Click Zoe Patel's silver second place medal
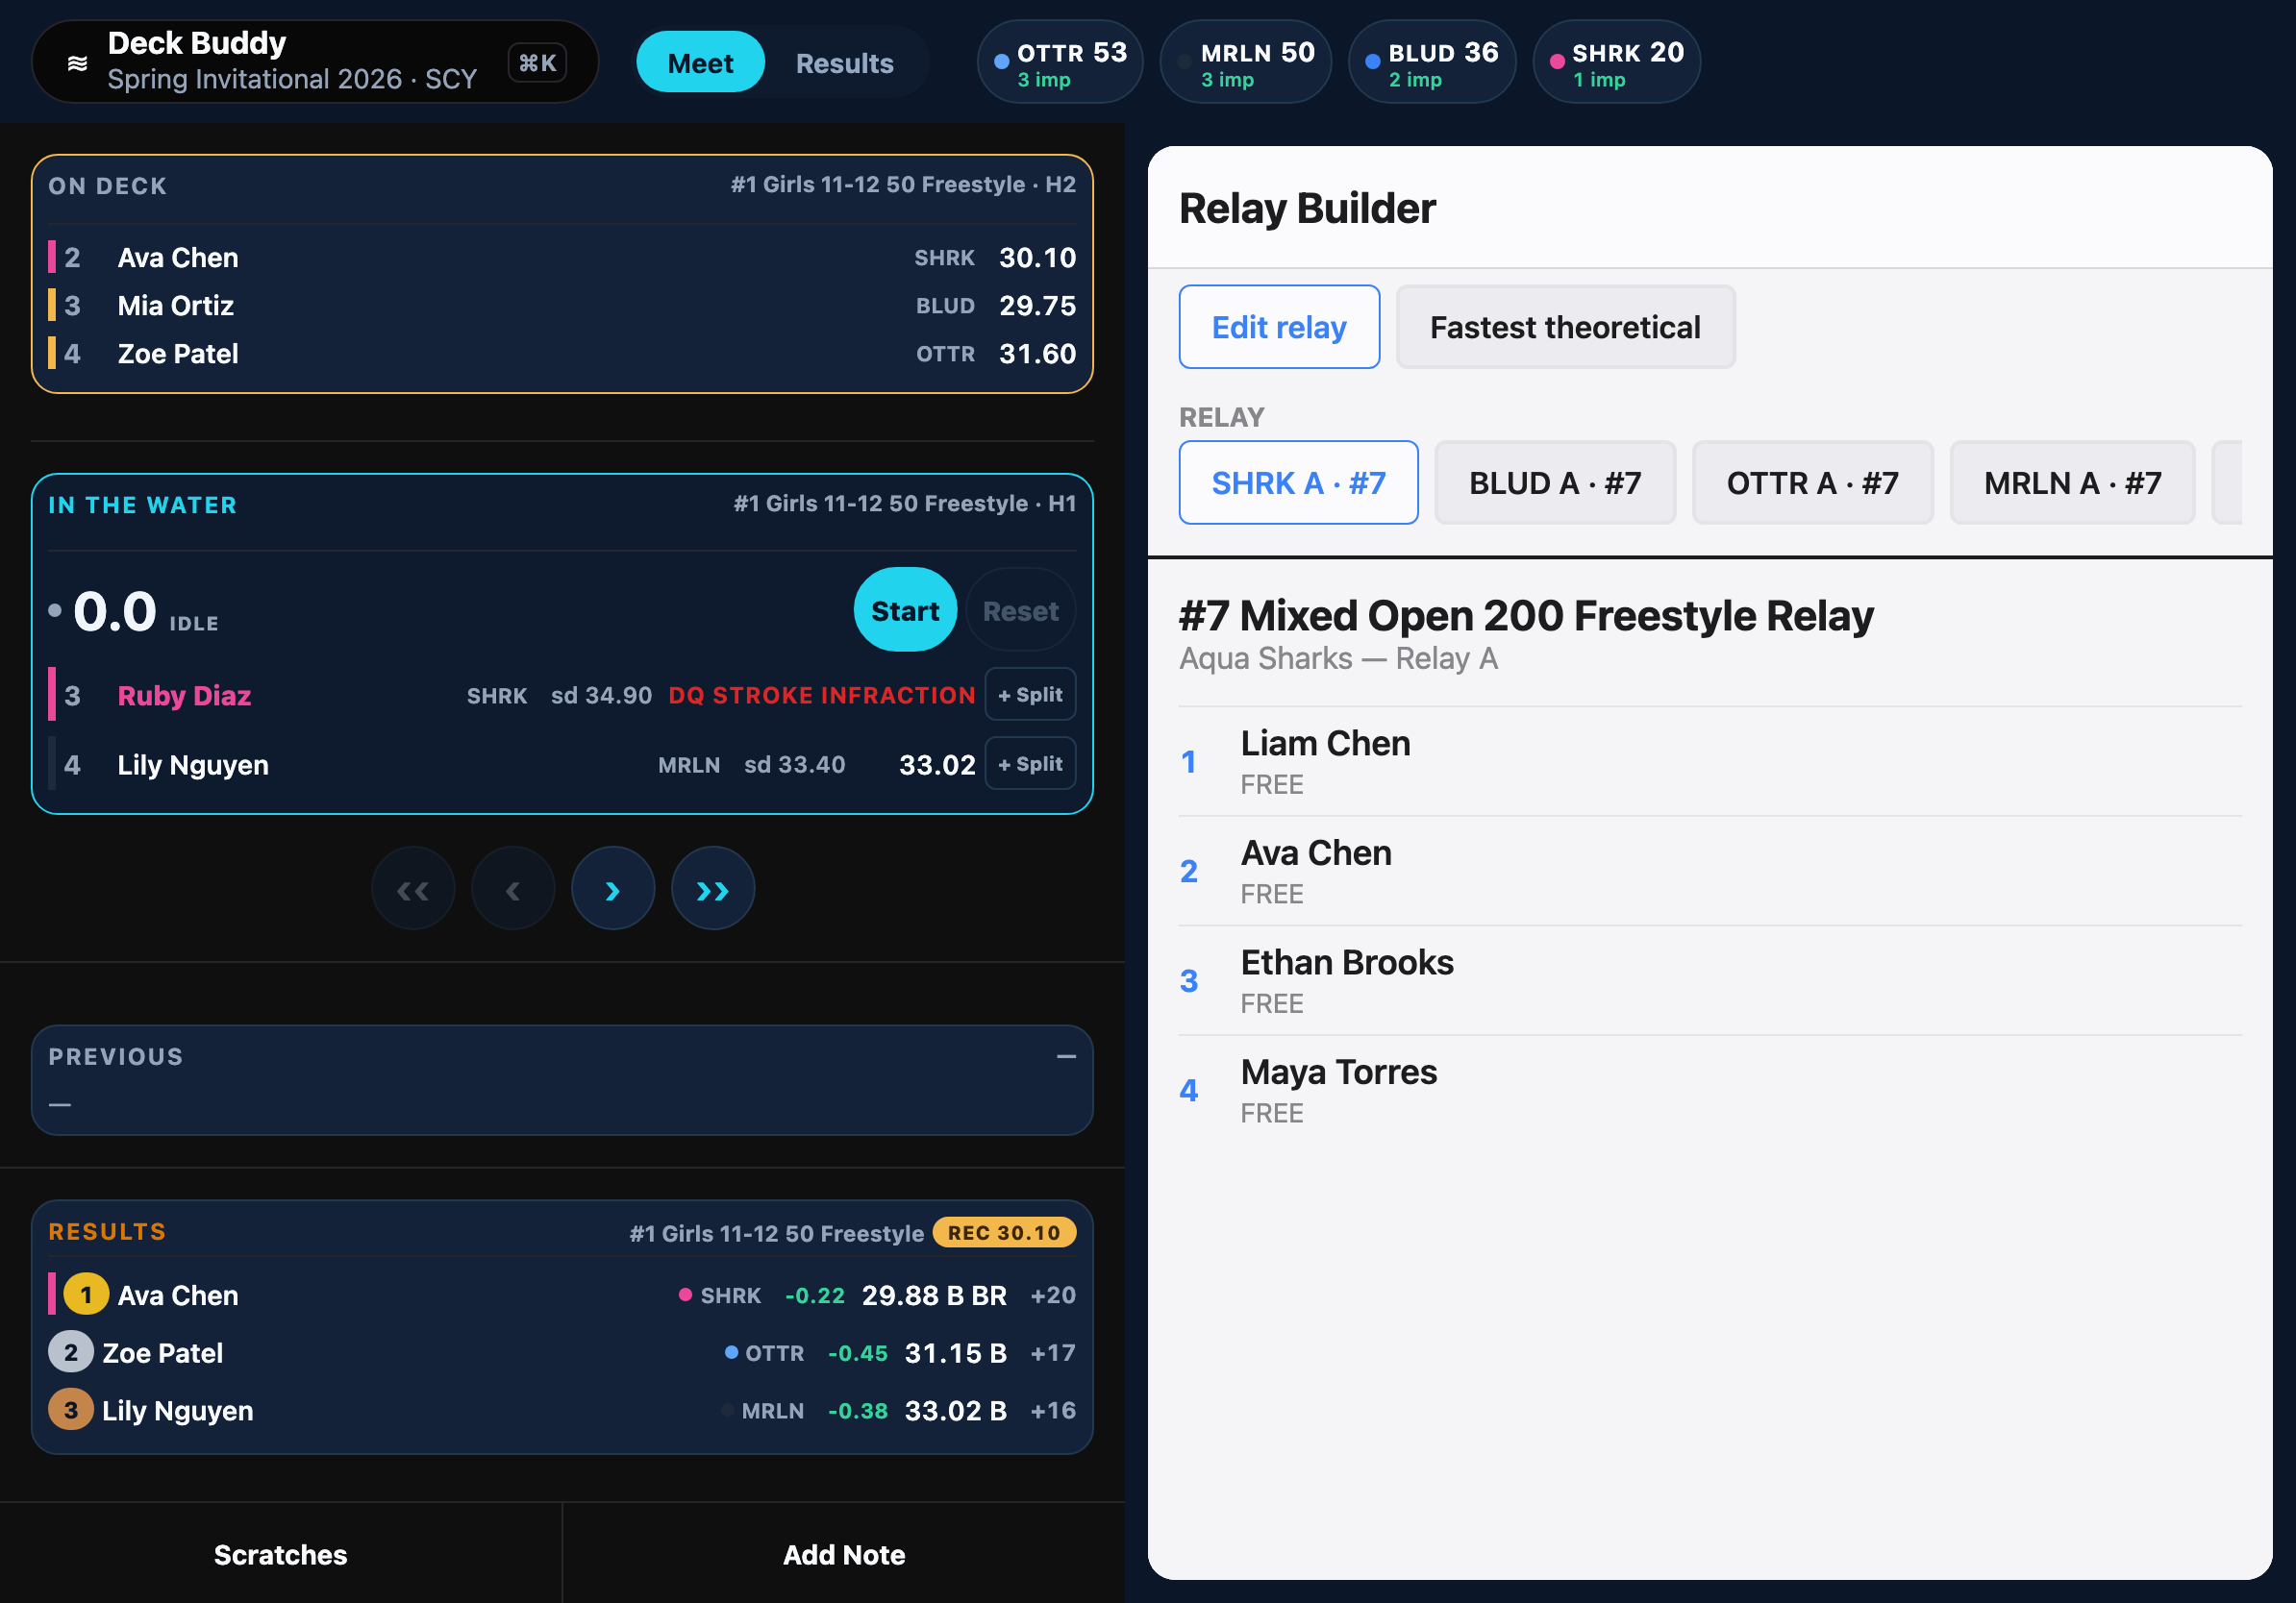2296x1603 pixels. click(x=71, y=1352)
